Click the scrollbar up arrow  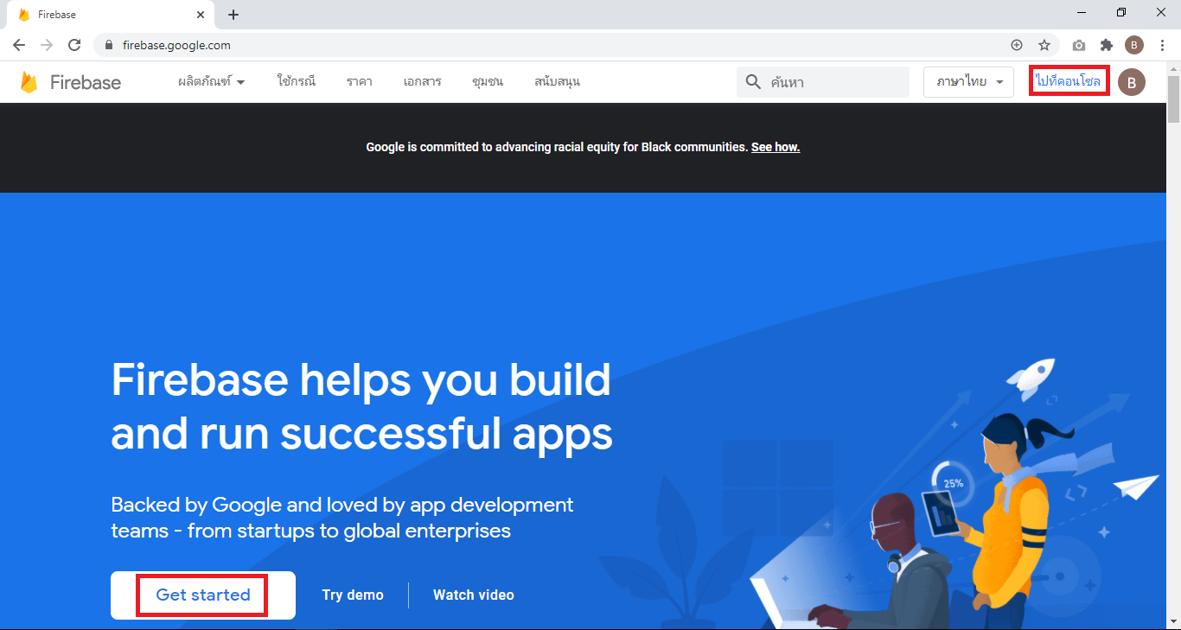(x=1173, y=68)
